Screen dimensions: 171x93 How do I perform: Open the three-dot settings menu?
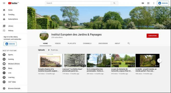154,3
